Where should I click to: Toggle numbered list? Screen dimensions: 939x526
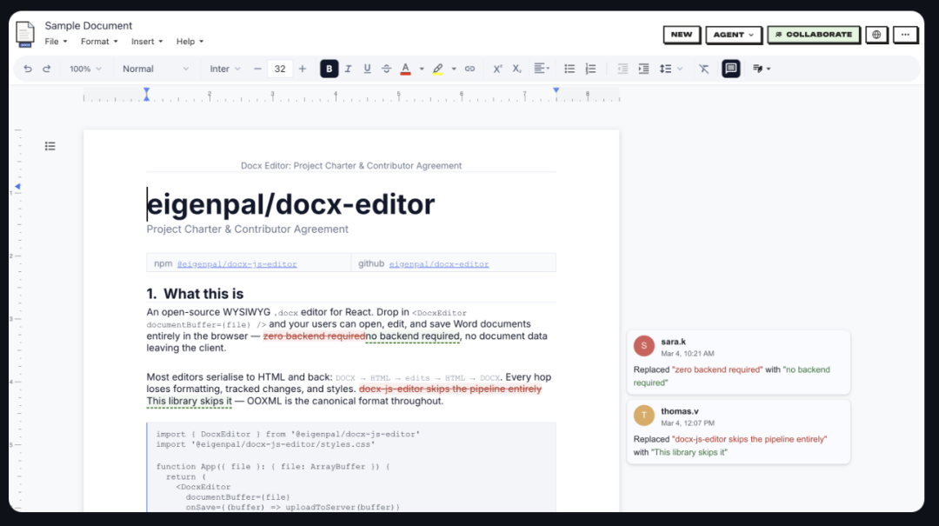point(590,69)
